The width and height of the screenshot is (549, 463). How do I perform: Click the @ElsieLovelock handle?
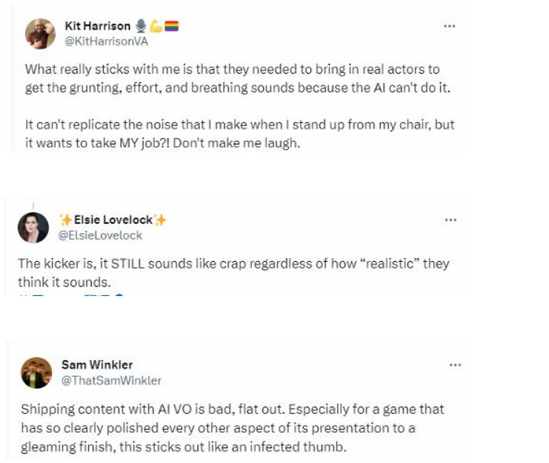(101, 235)
